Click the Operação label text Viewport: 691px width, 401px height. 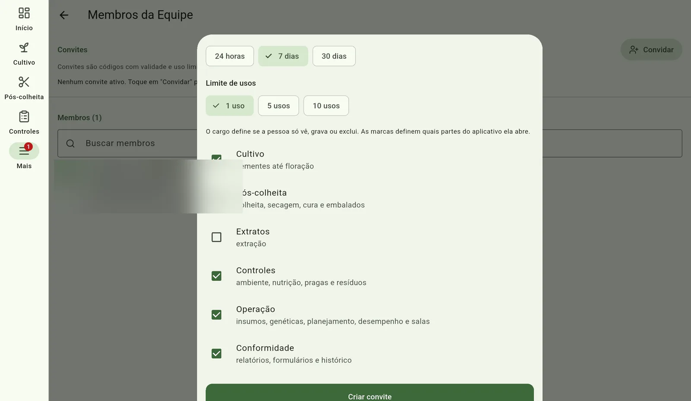[255, 309]
